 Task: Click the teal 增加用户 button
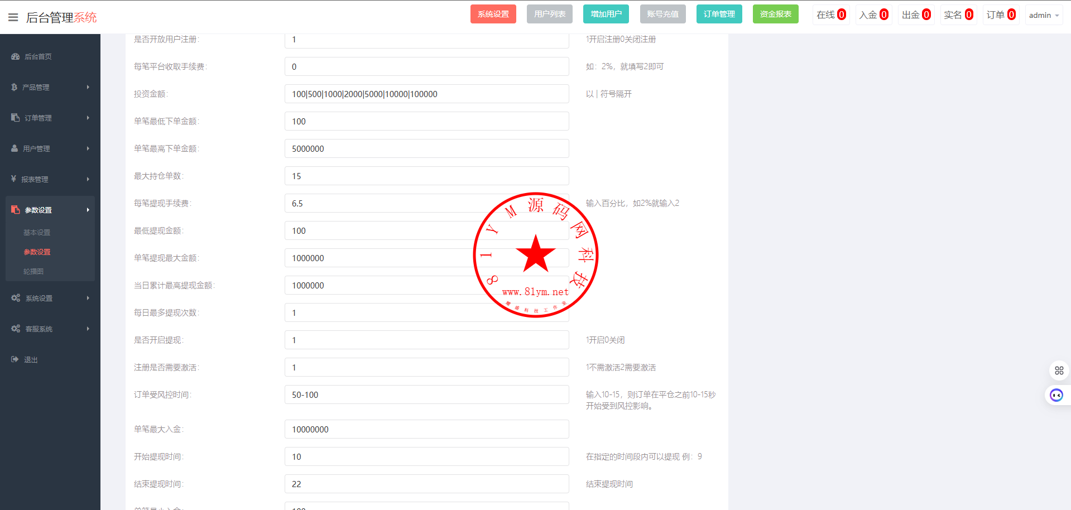606,14
